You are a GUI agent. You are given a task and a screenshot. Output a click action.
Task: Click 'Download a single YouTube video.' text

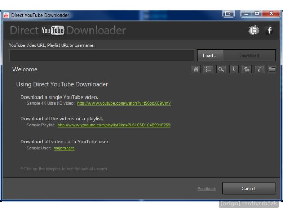pos(59,97)
